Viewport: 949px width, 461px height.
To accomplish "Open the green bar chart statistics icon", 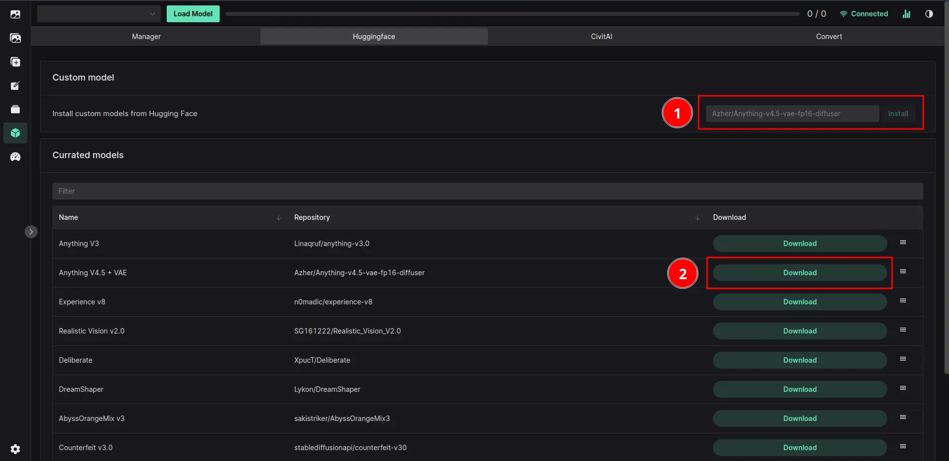I will click(x=906, y=14).
